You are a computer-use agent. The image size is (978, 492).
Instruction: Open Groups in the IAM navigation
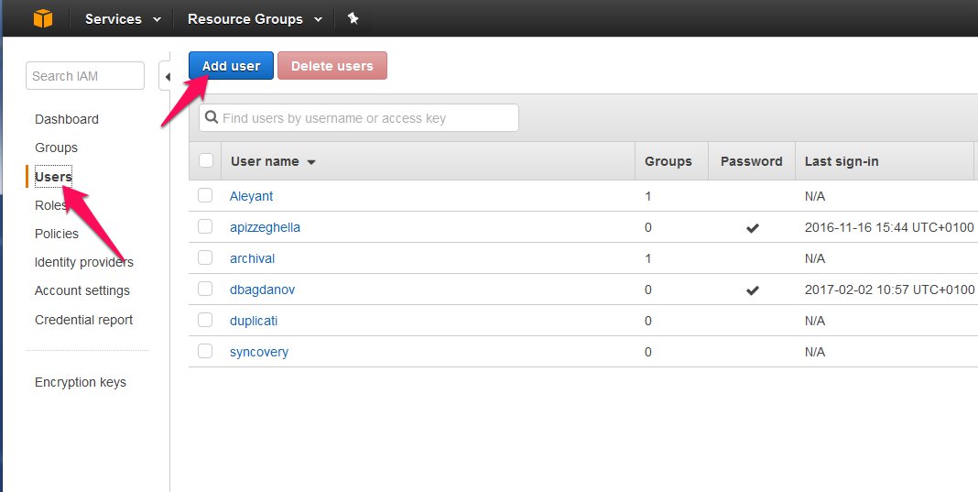[56, 148]
